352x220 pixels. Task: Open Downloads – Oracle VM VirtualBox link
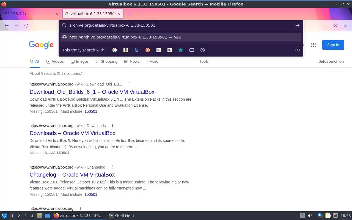click(x=72, y=133)
